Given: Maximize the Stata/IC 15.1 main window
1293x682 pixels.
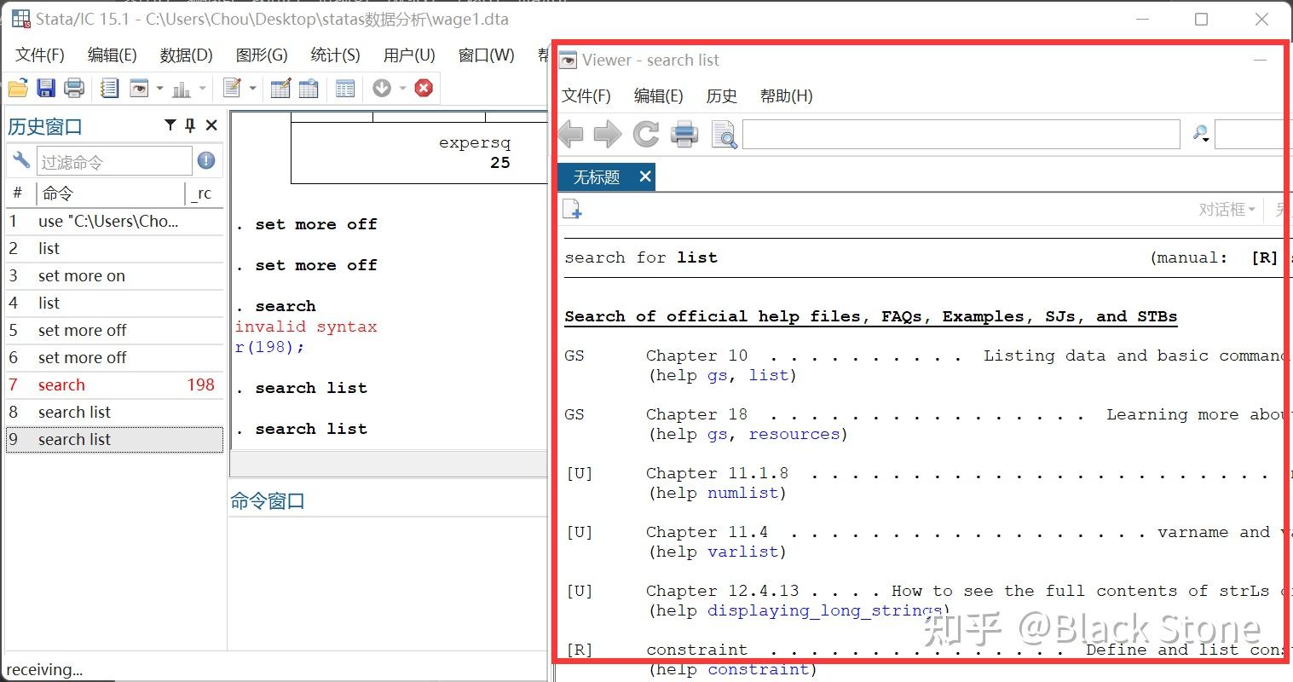Looking at the screenshot, I should click(1202, 19).
